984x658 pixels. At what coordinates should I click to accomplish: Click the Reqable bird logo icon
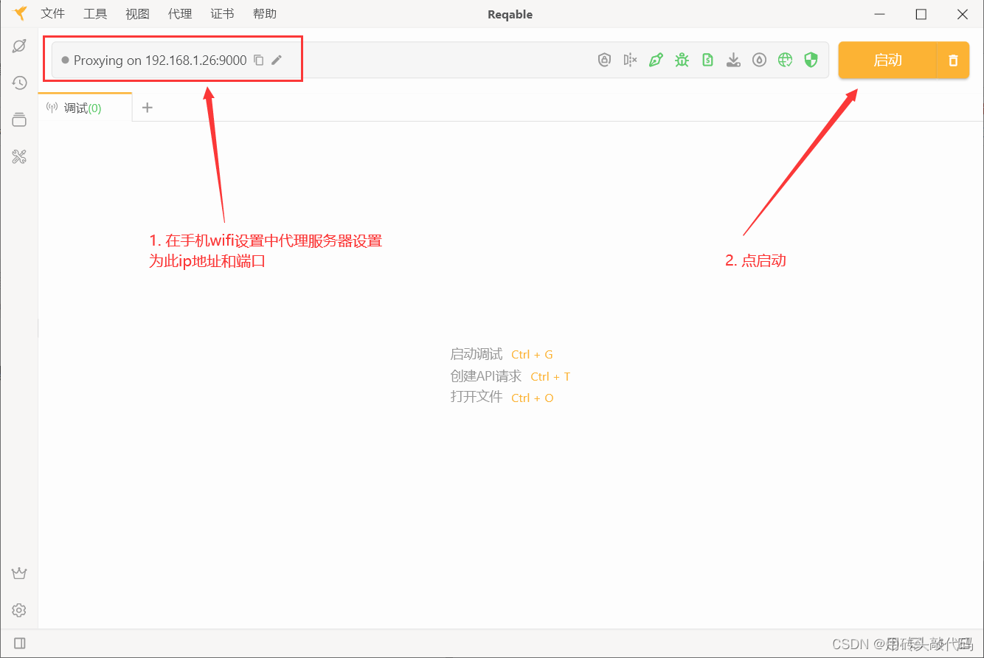point(20,13)
